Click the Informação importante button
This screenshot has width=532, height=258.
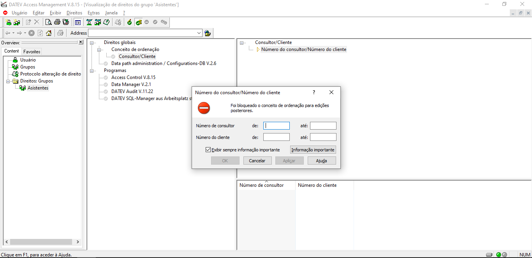(313, 150)
